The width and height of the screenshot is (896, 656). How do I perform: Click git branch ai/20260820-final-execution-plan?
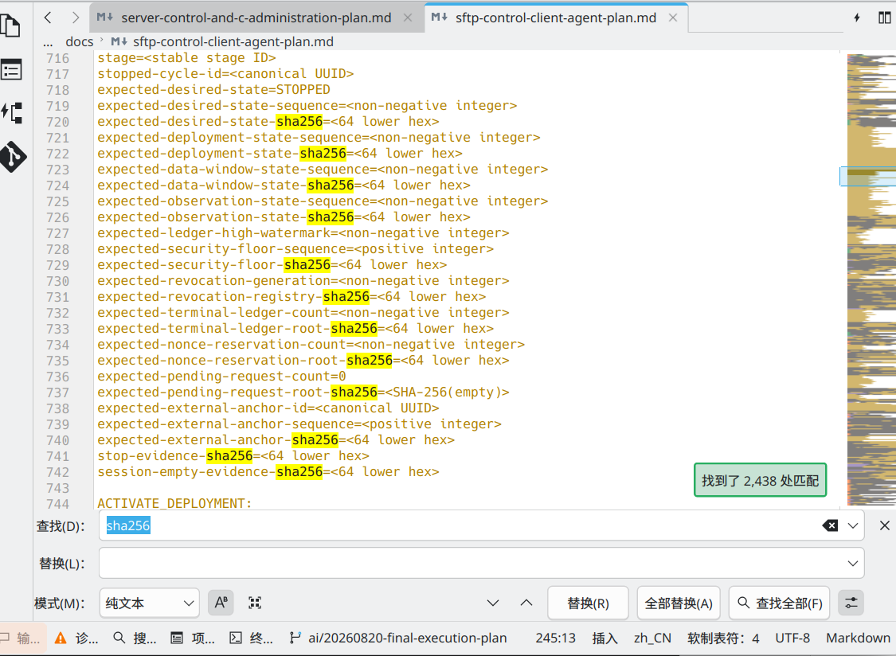pyautogui.click(x=398, y=638)
